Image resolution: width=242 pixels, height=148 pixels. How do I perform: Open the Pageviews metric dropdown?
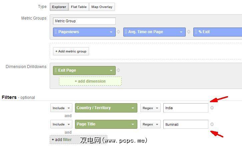point(111,32)
